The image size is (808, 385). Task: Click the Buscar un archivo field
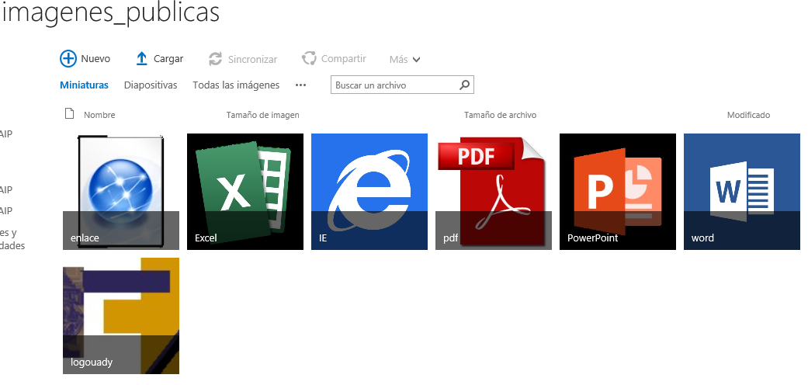(x=394, y=85)
